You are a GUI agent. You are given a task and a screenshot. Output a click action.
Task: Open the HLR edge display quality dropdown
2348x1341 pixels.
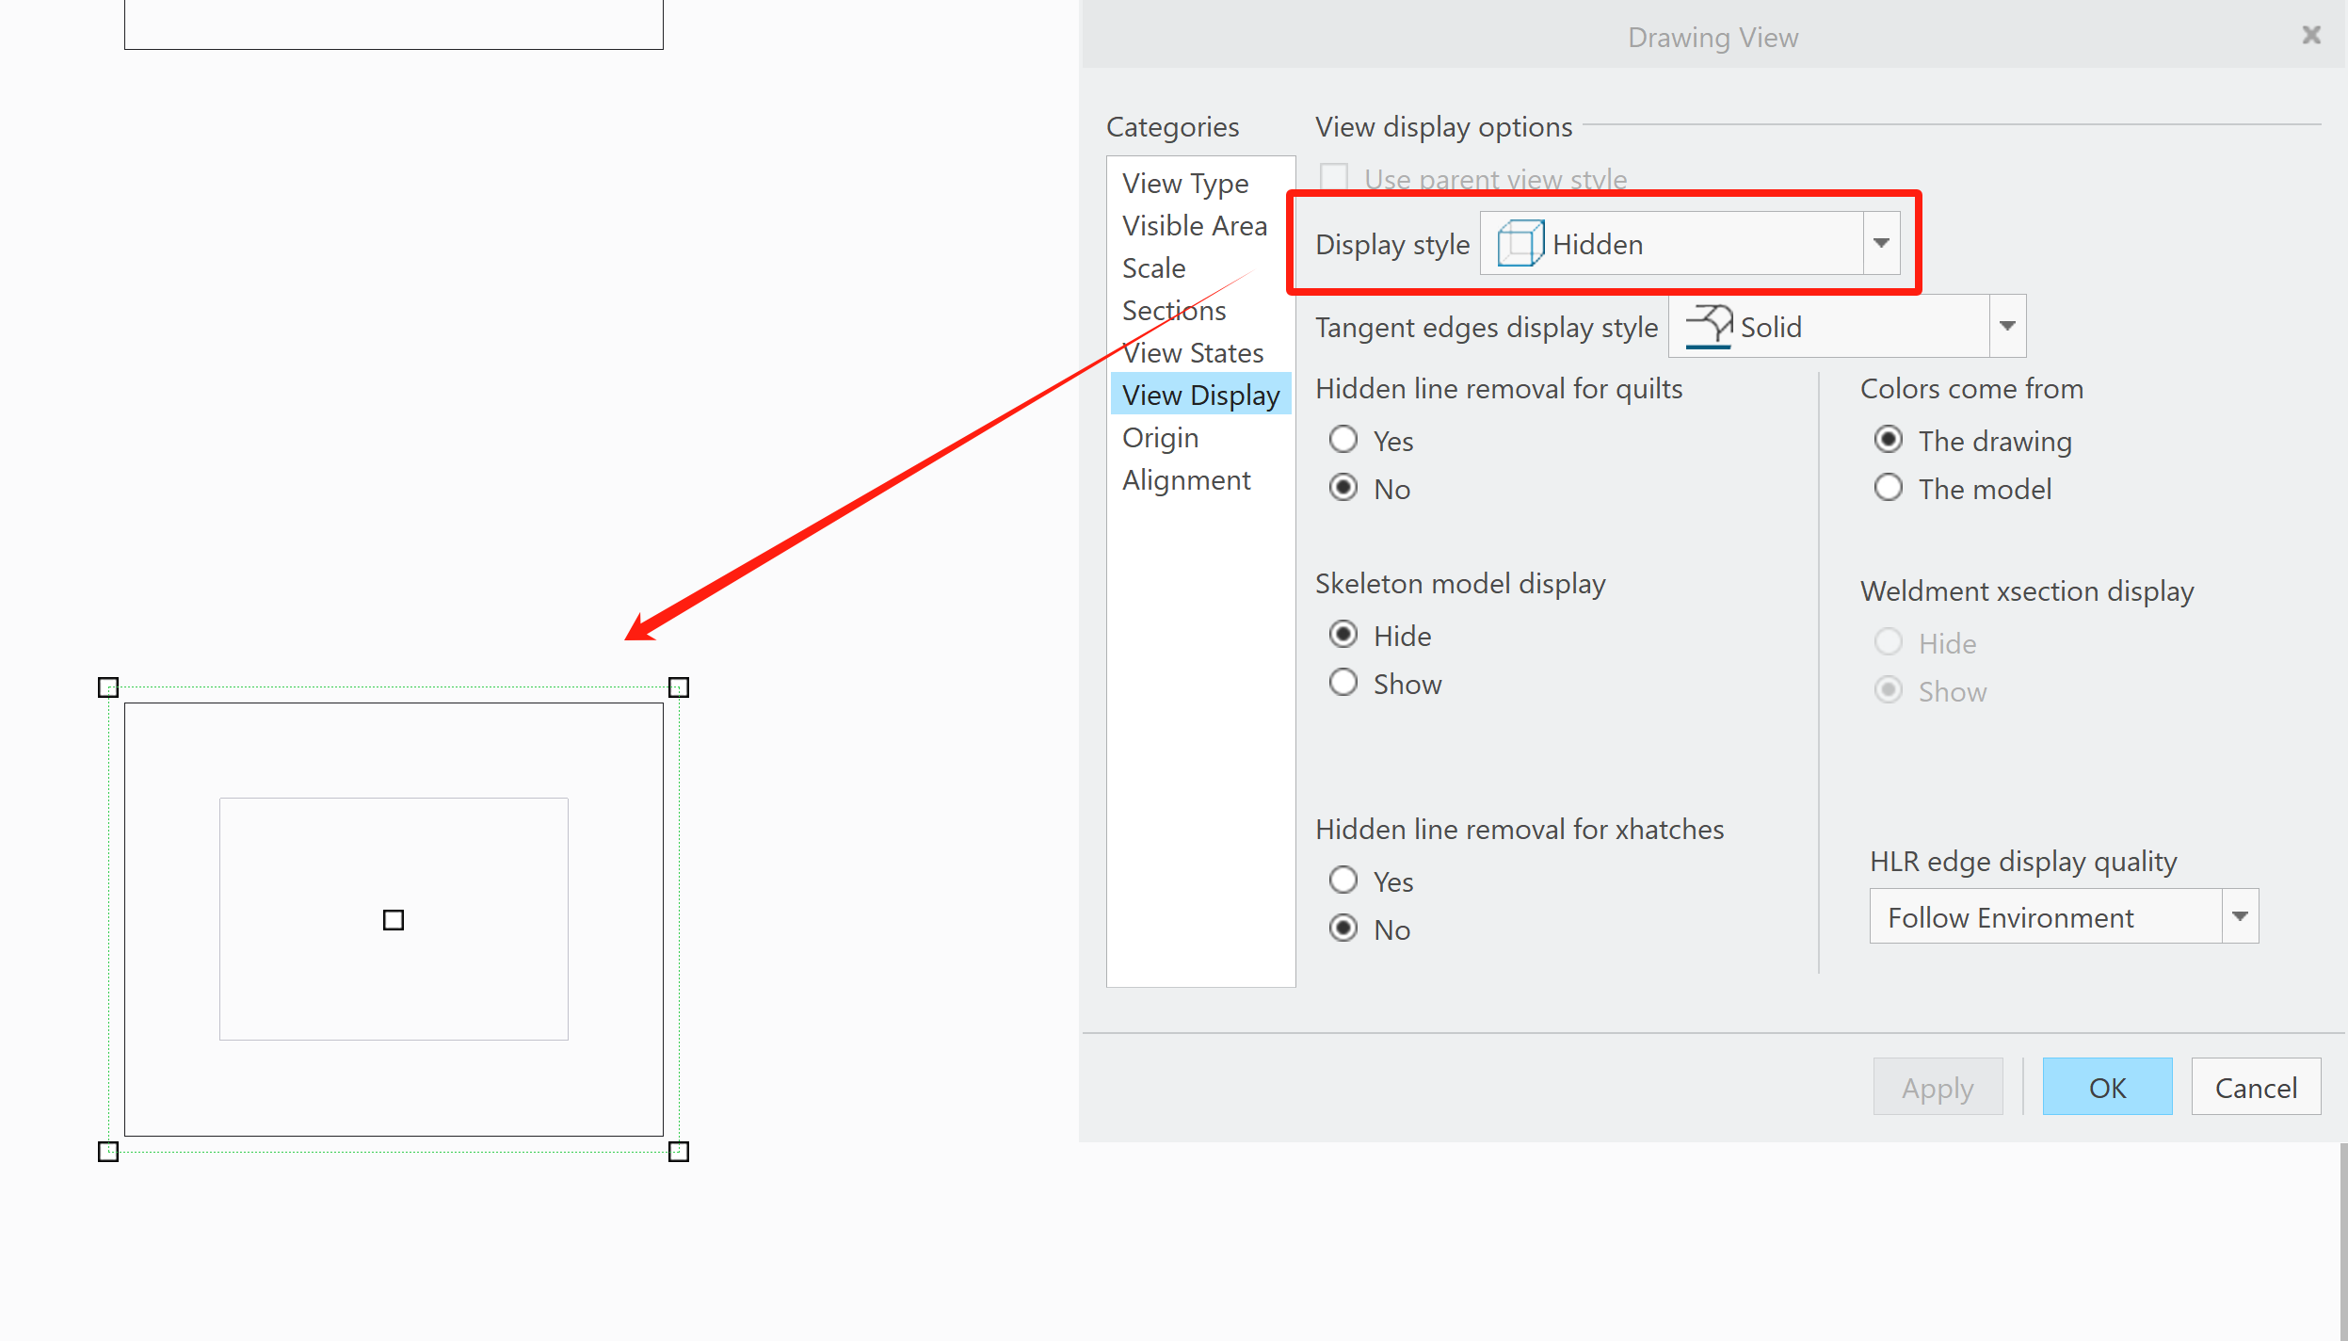point(2239,915)
